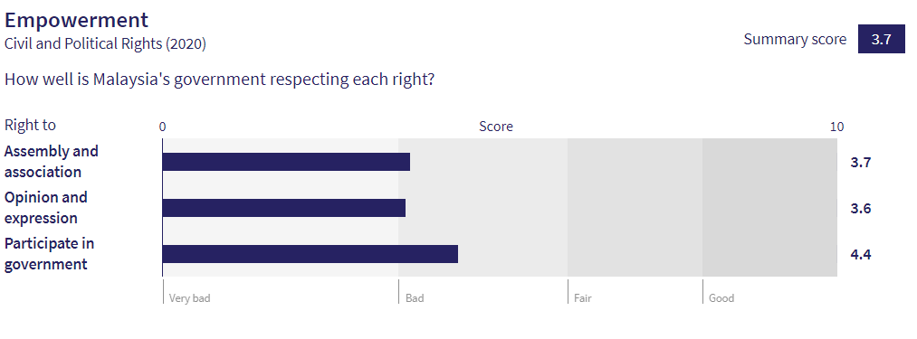Image resolution: width=917 pixels, height=339 pixels.
Task: Click the 3.6 score value for Opinion
Action: [x=861, y=209]
